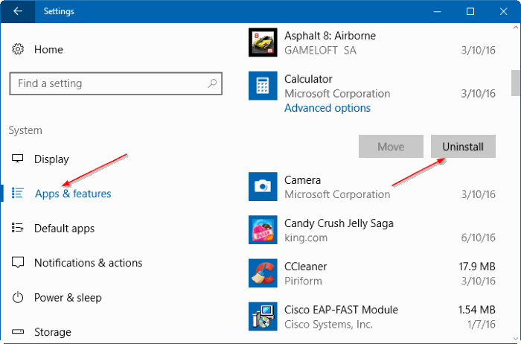This screenshot has width=521, height=344.
Task: Open Notifications & actions settings
Action: pyautogui.click(x=89, y=263)
